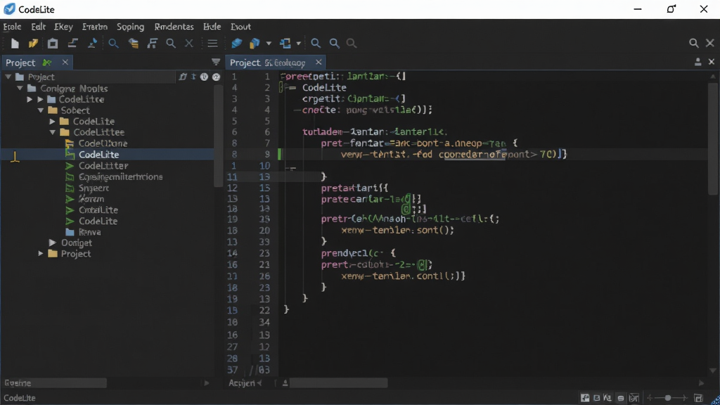Click the filter icon above the project tree
The width and height of the screenshot is (720, 405).
pos(216,62)
